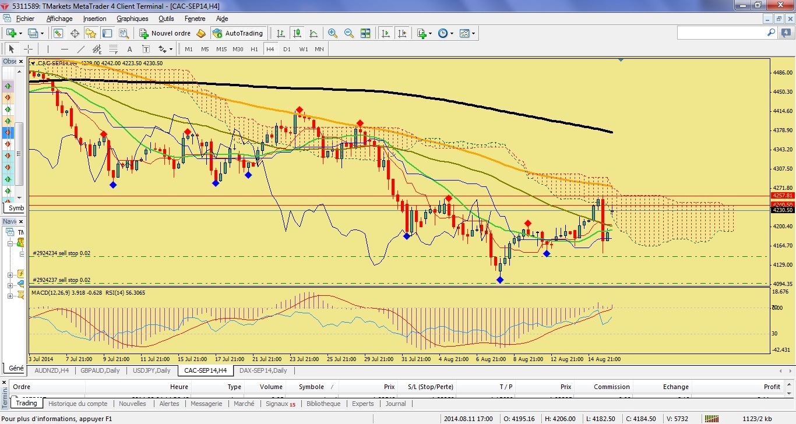Toggle the Market Watch window icon
796x424 pixels.
click(x=59, y=33)
